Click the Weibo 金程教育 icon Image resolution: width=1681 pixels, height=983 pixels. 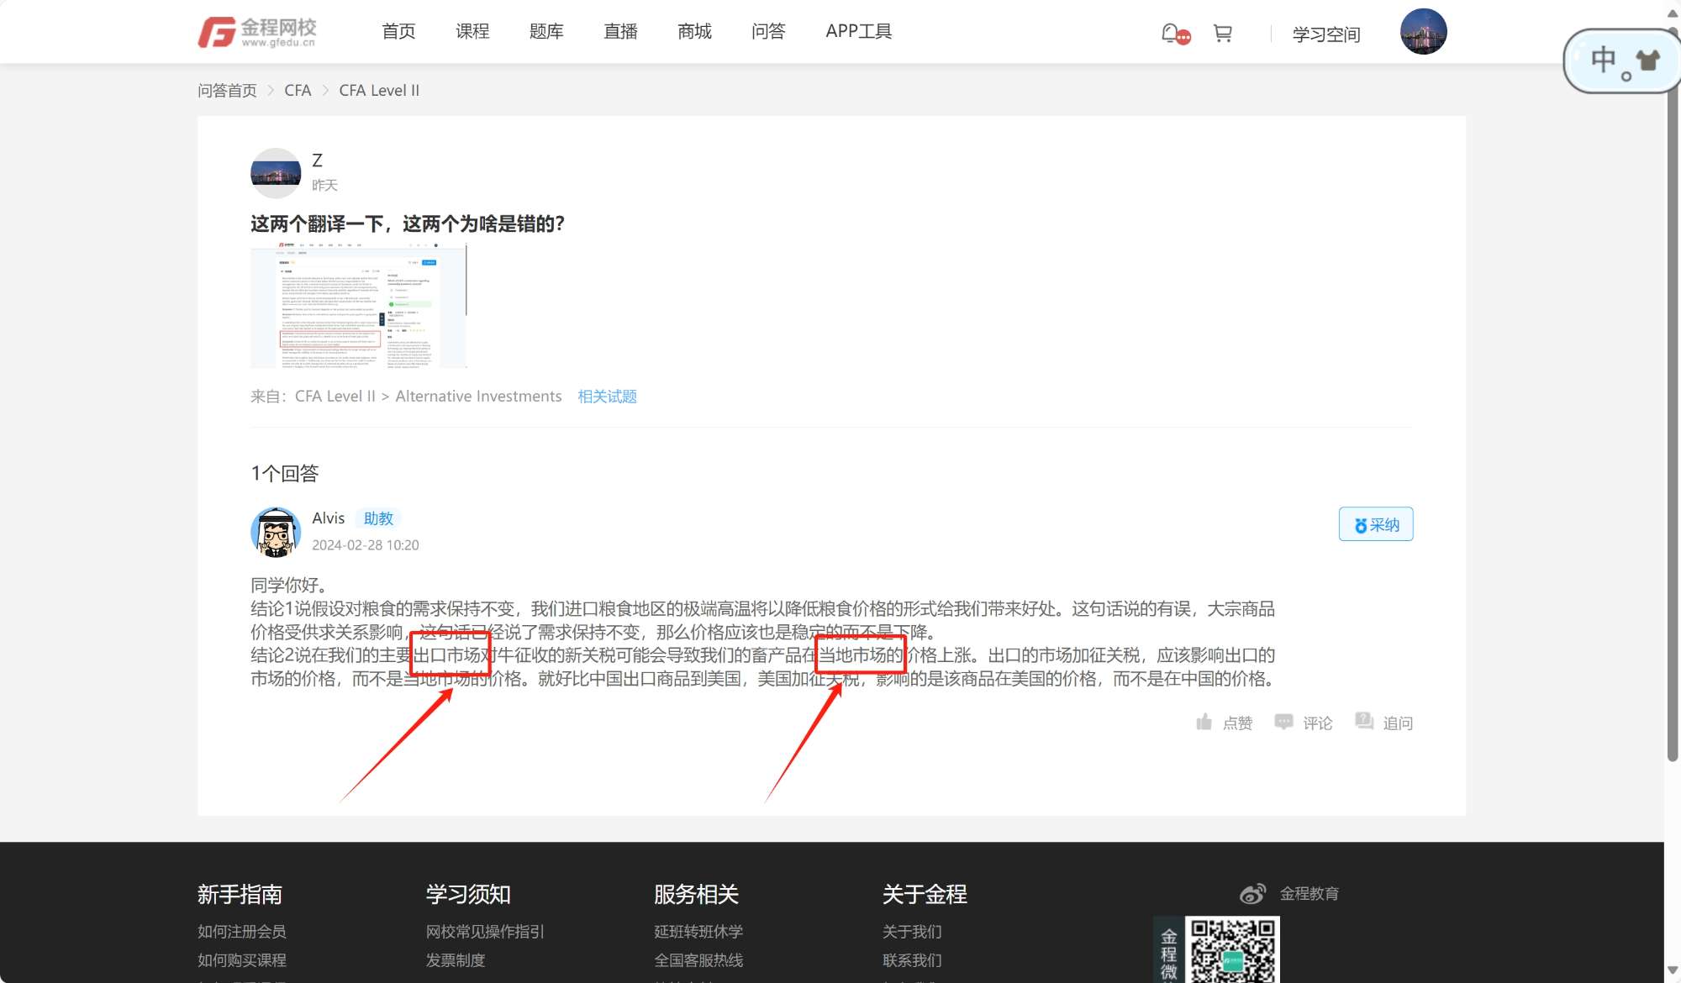[x=1252, y=894]
